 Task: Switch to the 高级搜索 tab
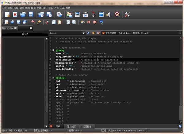point(71,126)
